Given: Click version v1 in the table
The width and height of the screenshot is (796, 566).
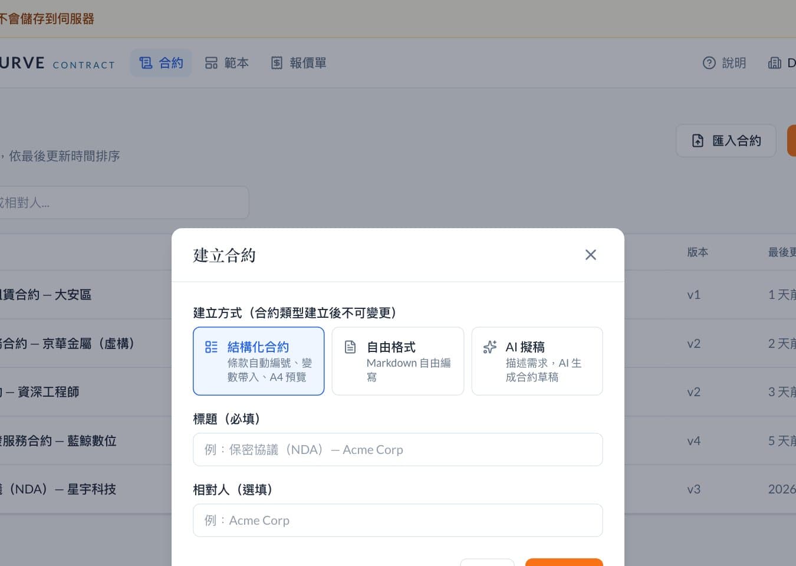Looking at the screenshot, I should pyautogui.click(x=693, y=295).
